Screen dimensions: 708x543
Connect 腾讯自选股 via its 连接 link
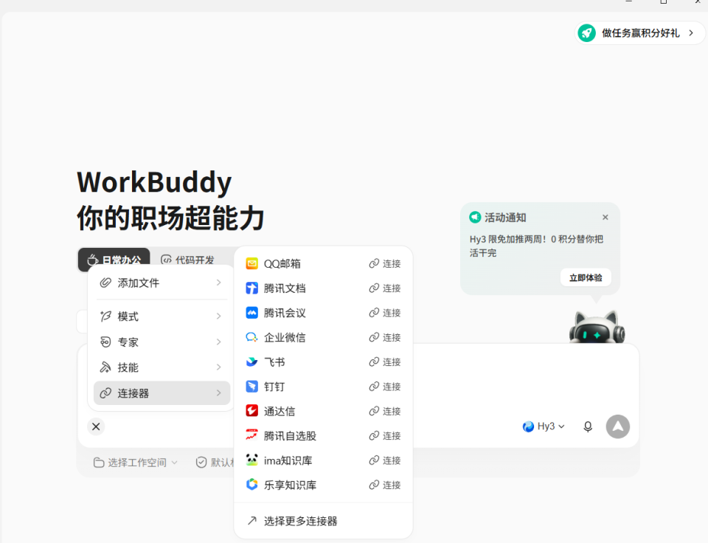[x=385, y=436]
